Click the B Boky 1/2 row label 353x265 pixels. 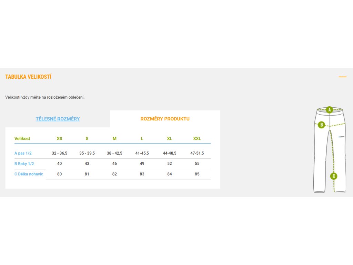(24, 164)
